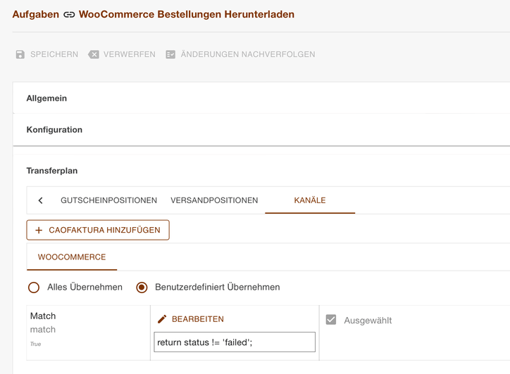Click the Match field label
Screen dimensions: 510x374
point(43,316)
